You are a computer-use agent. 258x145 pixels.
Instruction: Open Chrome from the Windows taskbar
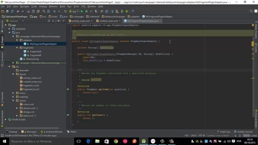pos(116,141)
